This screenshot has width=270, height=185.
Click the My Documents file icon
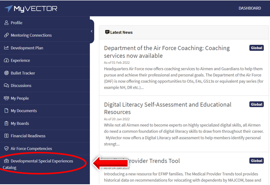(6, 111)
